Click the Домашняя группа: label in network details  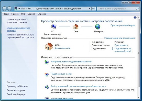pyautogui.click(x=101, y=45)
